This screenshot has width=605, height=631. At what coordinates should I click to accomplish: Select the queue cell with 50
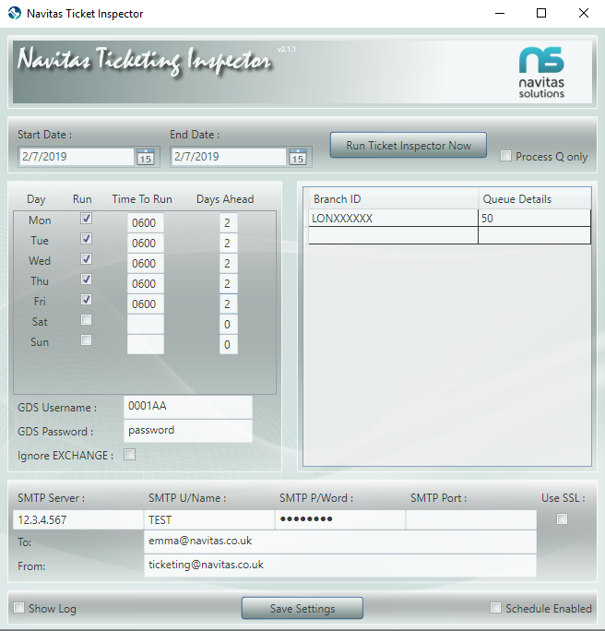535,218
